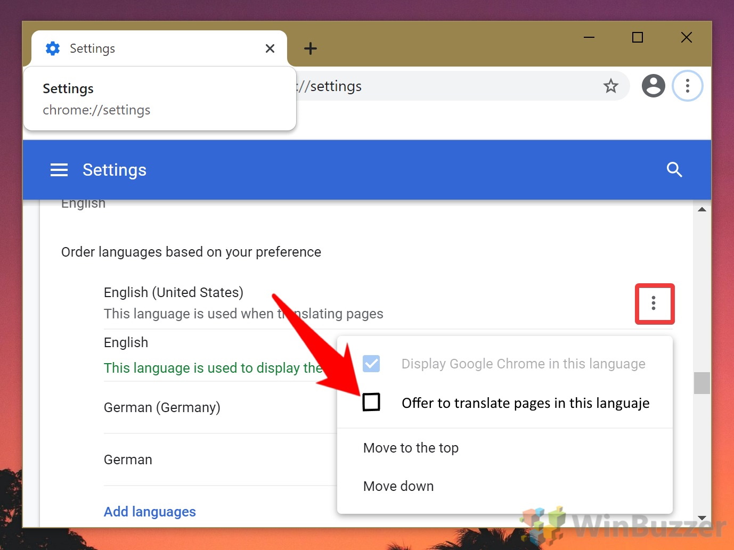Maximize the Chrome window
The height and width of the screenshot is (550, 734).
tap(638, 37)
